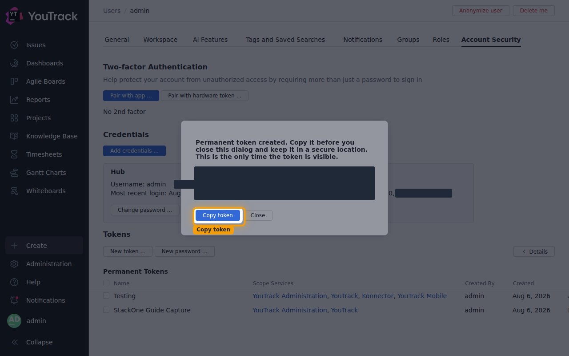The height and width of the screenshot is (356, 569).
Task: Open YouTrack Administration link in Testing row
Action: pyautogui.click(x=290, y=296)
